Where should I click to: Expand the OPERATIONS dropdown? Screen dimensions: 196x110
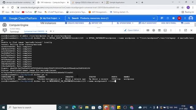click(x=125, y=23)
